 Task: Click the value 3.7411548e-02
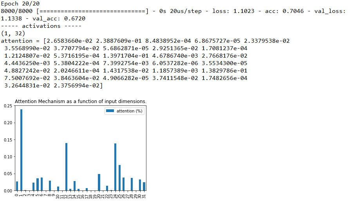[175, 78]
